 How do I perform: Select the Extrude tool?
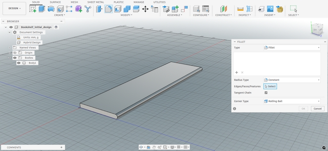[42, 9]
